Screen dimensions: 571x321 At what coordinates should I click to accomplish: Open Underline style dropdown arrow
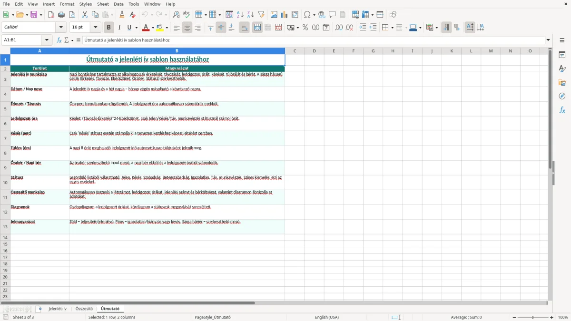point(137,28)
